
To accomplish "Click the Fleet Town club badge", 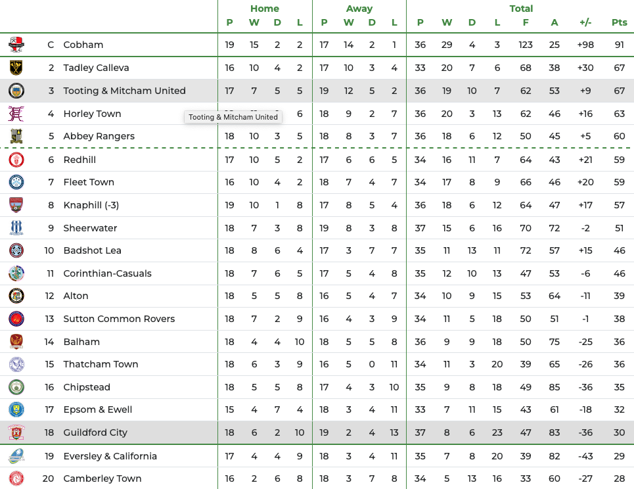I will click(16, 182).
